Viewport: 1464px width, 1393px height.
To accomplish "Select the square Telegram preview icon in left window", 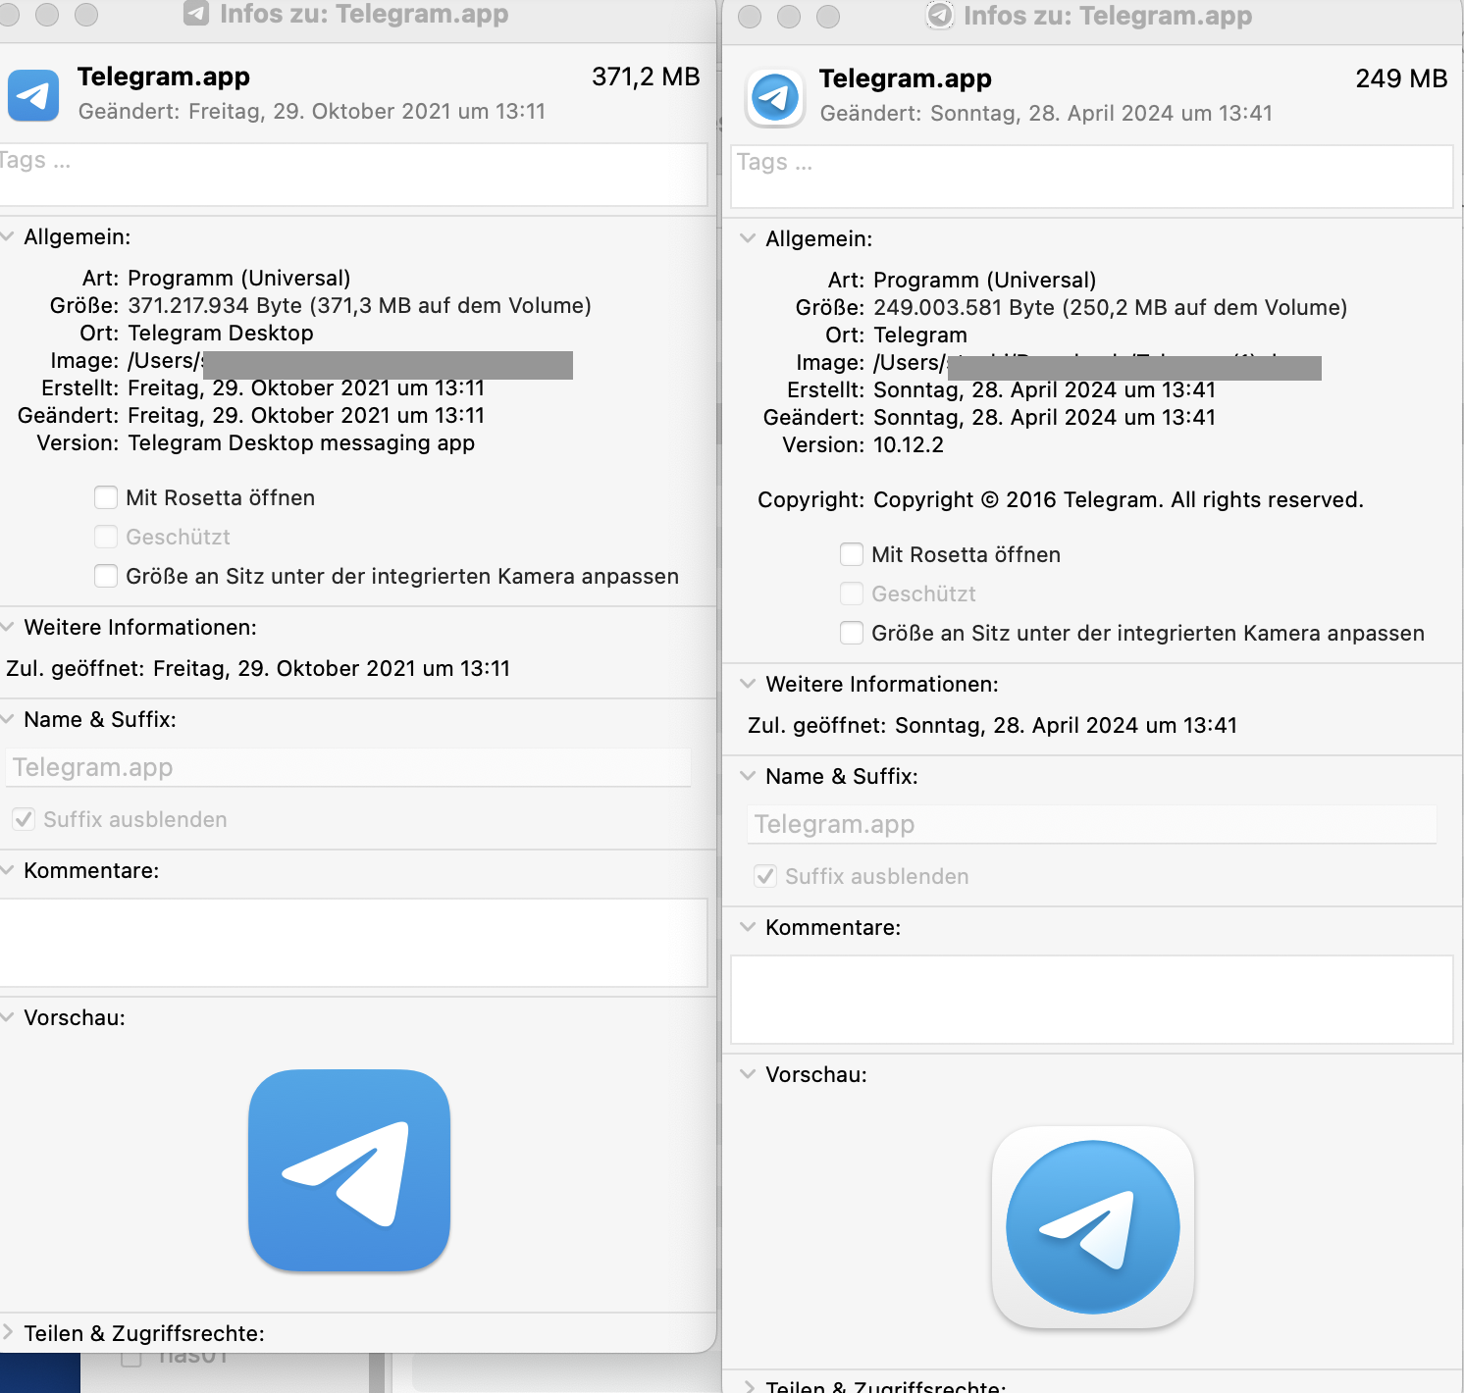I will coord(349,1170).
